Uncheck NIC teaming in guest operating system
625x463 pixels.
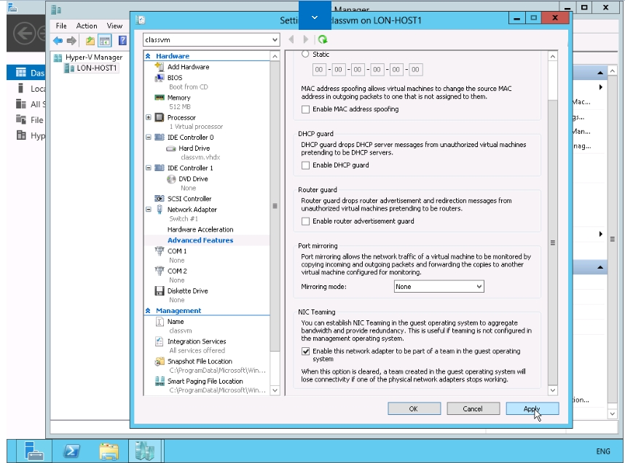tap(306, 352)
